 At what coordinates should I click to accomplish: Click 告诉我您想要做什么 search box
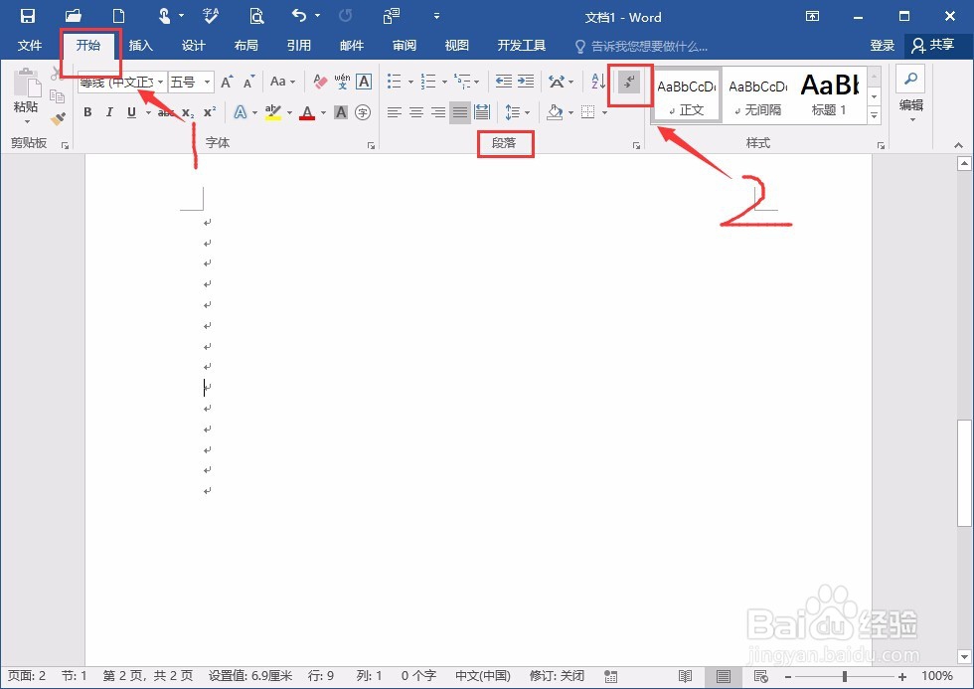(x=648, y=46)
